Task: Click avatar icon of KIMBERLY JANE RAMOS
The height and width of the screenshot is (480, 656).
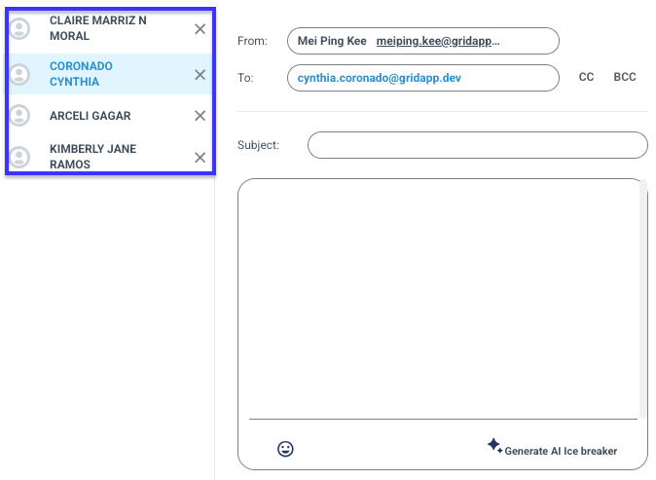Action: pyautogui.click(x=19, y=158)
